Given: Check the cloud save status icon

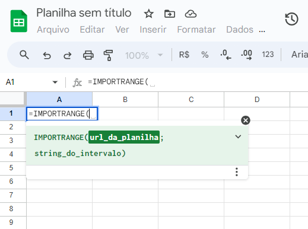Looking at the screenshot, I should pos(190,14).
